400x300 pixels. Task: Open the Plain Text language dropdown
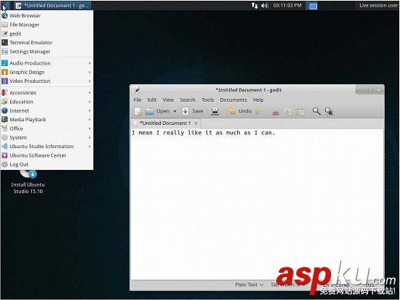249,285
